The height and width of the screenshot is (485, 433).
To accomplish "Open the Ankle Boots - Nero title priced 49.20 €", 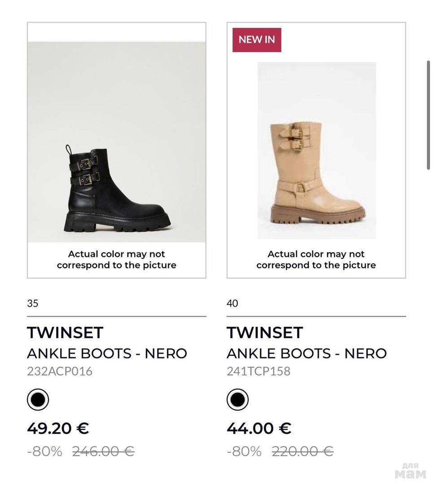I will click(107, 353).
